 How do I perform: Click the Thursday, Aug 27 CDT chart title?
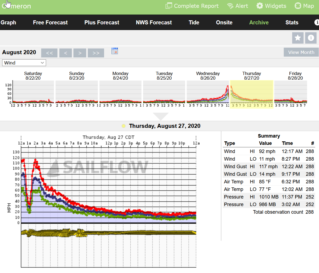pyautogui.click(x=108, y=137)
